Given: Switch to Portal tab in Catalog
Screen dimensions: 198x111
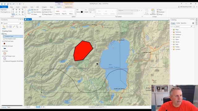Looking at the screenshot, I should (178, 23).
